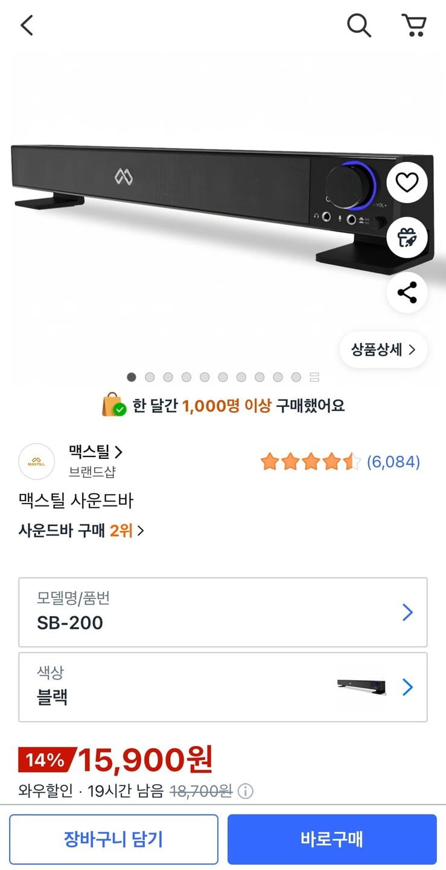Tap the back arrow icon

click(27, 25)
